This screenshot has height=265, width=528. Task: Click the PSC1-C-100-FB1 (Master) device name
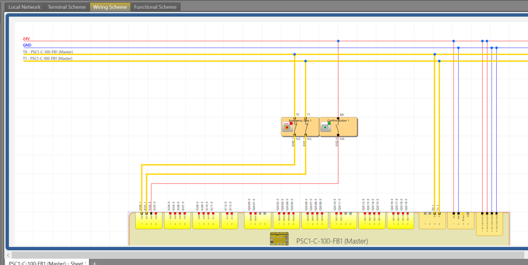click(332, 241)
